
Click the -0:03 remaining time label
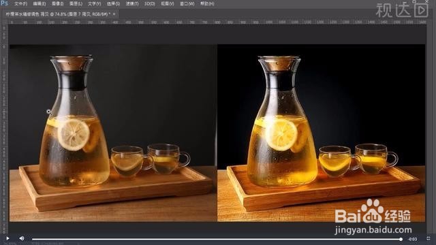click(x=413, y=239)
